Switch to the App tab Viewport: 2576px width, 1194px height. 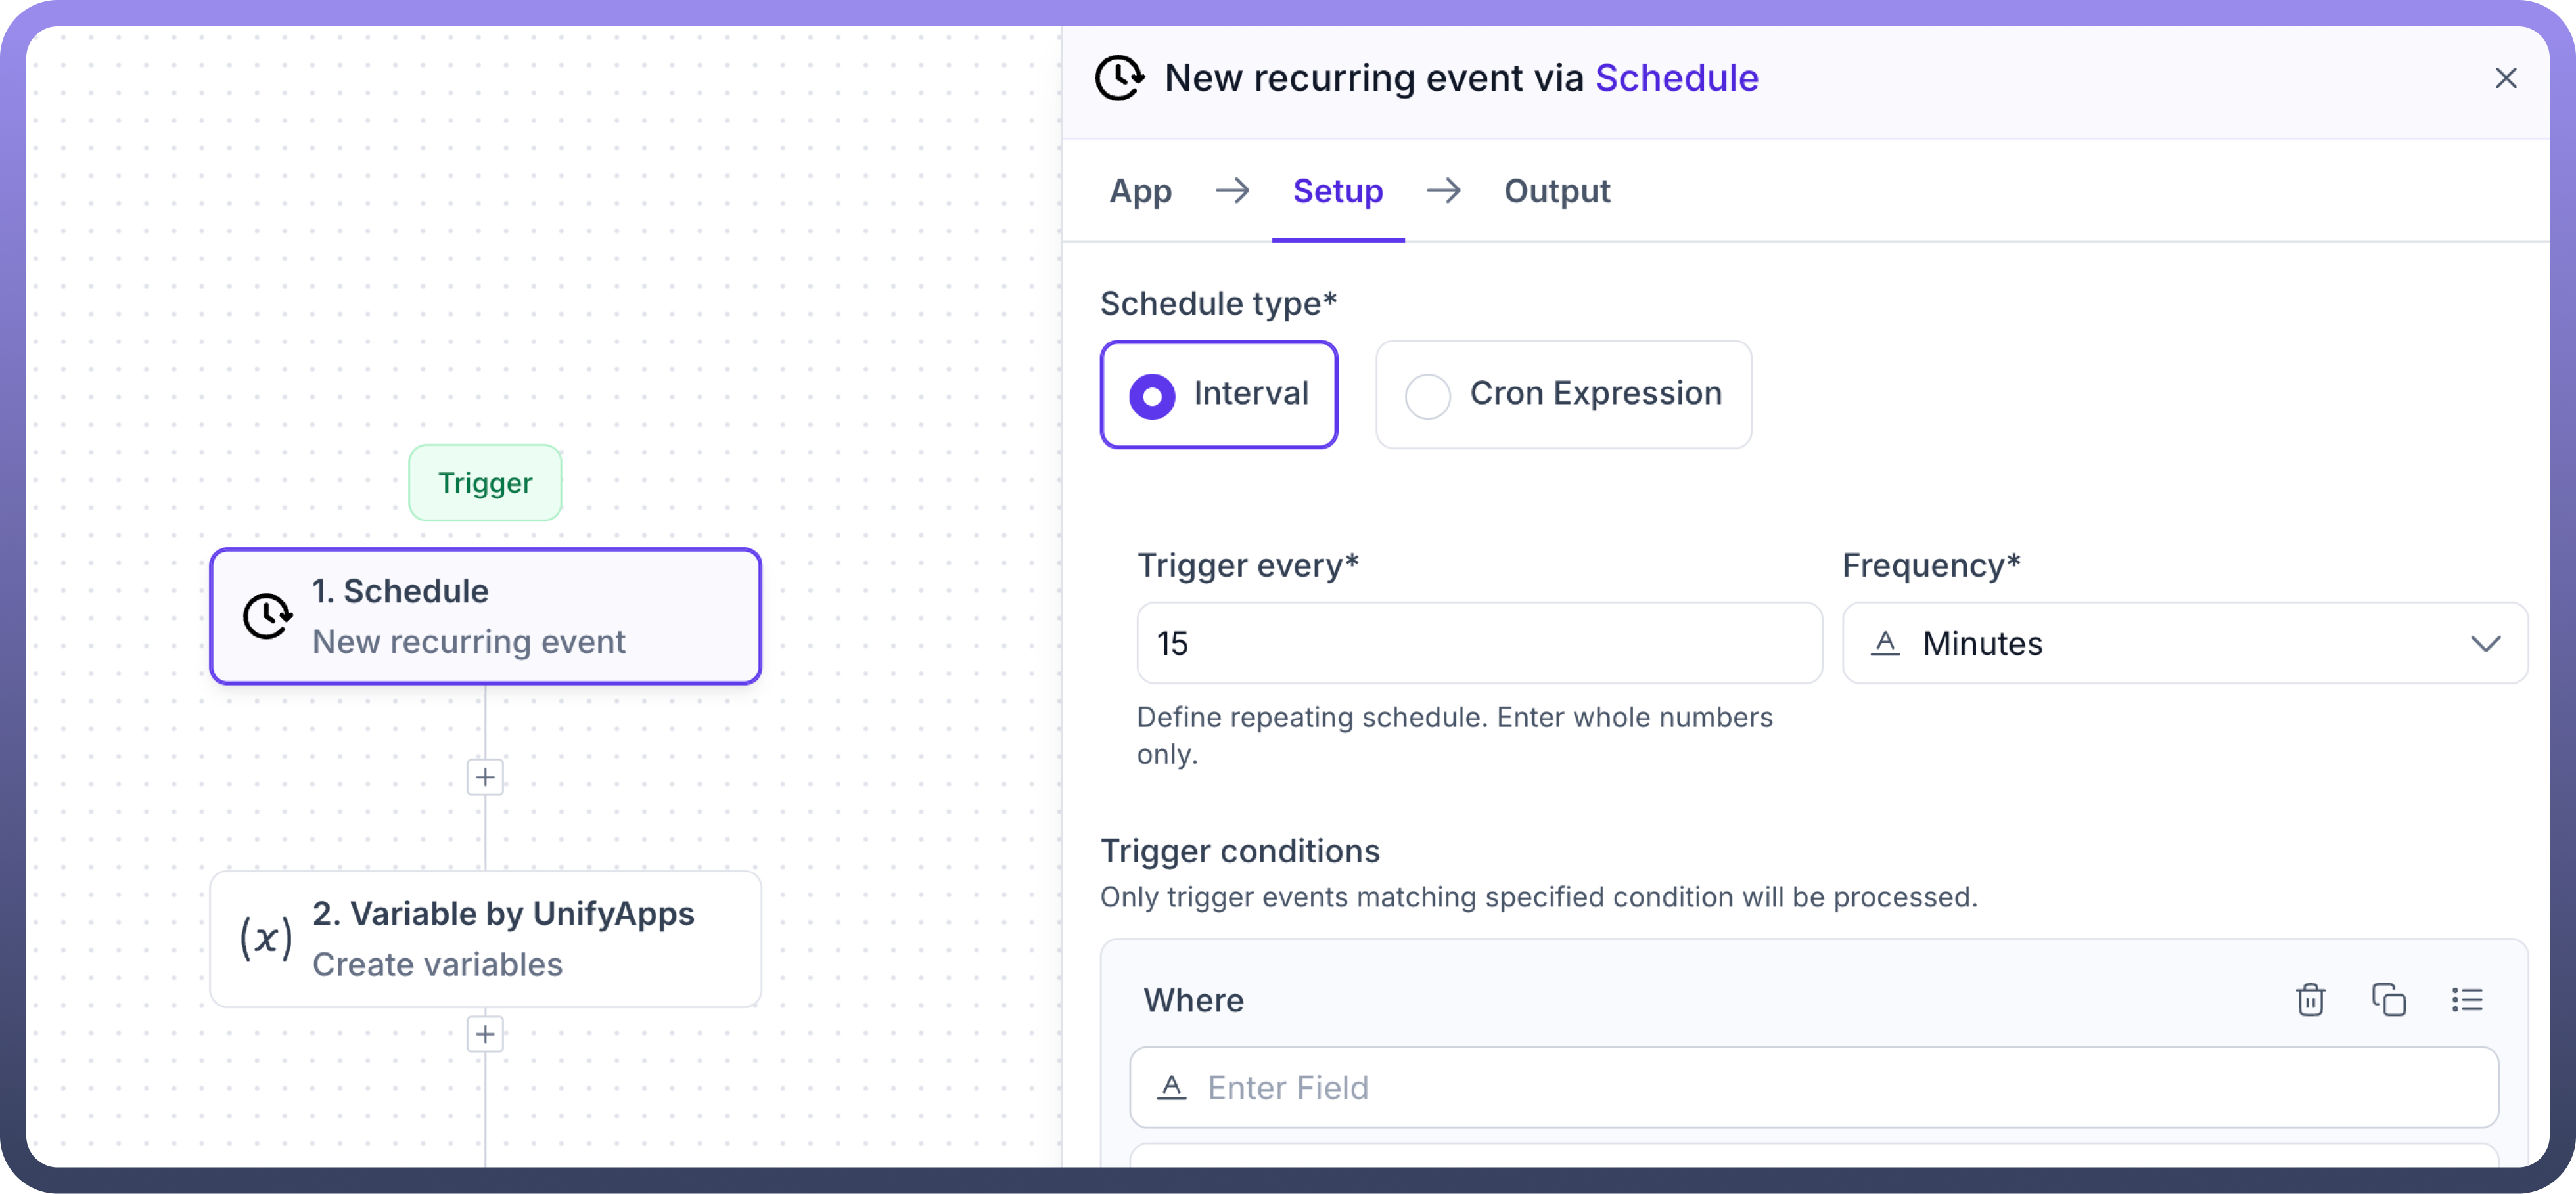[1140, 191]
